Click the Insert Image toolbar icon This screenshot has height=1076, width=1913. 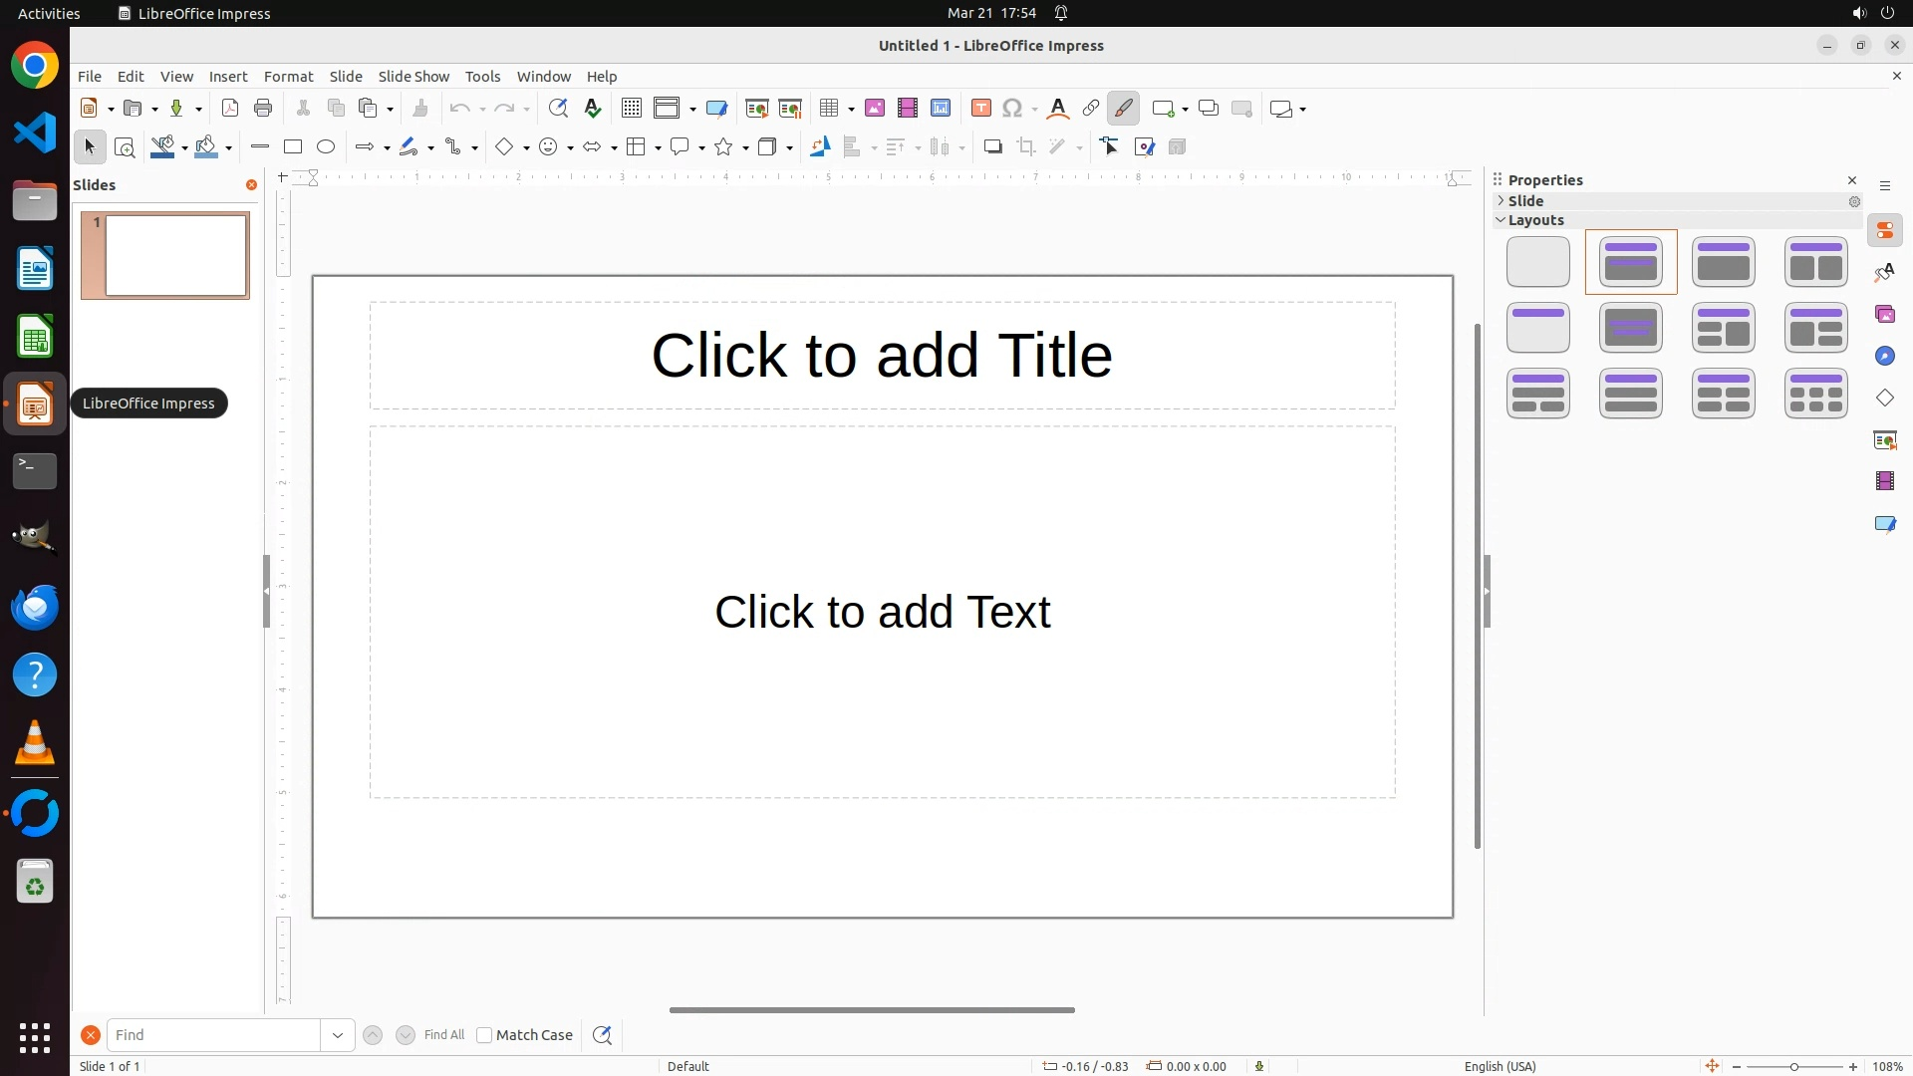click(875, 109)
